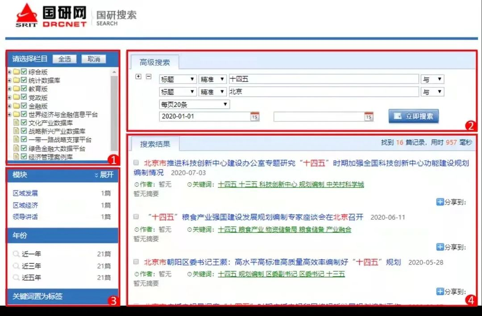
Task: Click magnifier icon beside 近五年
Action: coord(16,277)
